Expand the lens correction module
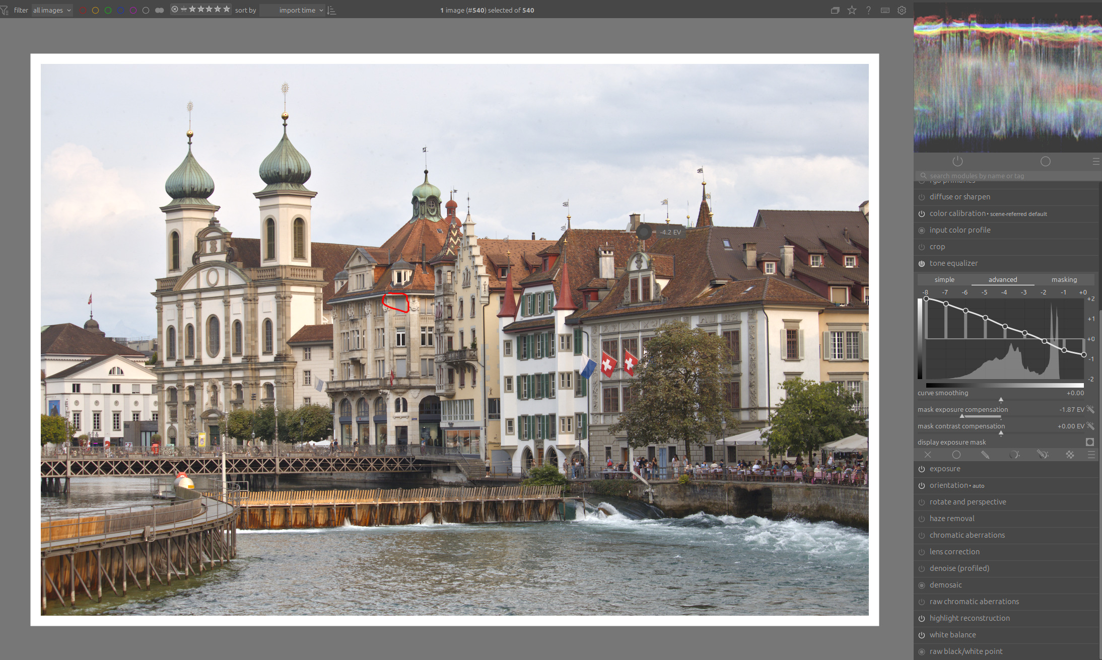The image size is (1102, 660). point(954,552)
